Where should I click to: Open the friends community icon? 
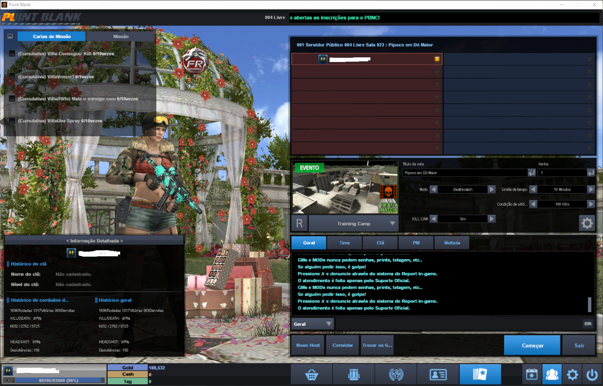552,374
